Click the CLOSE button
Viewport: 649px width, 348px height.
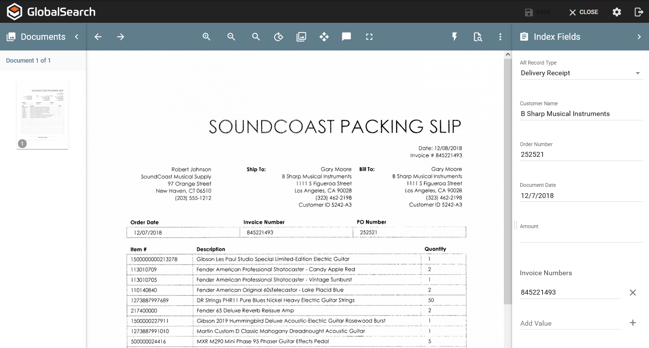click(x=583, y=12)
